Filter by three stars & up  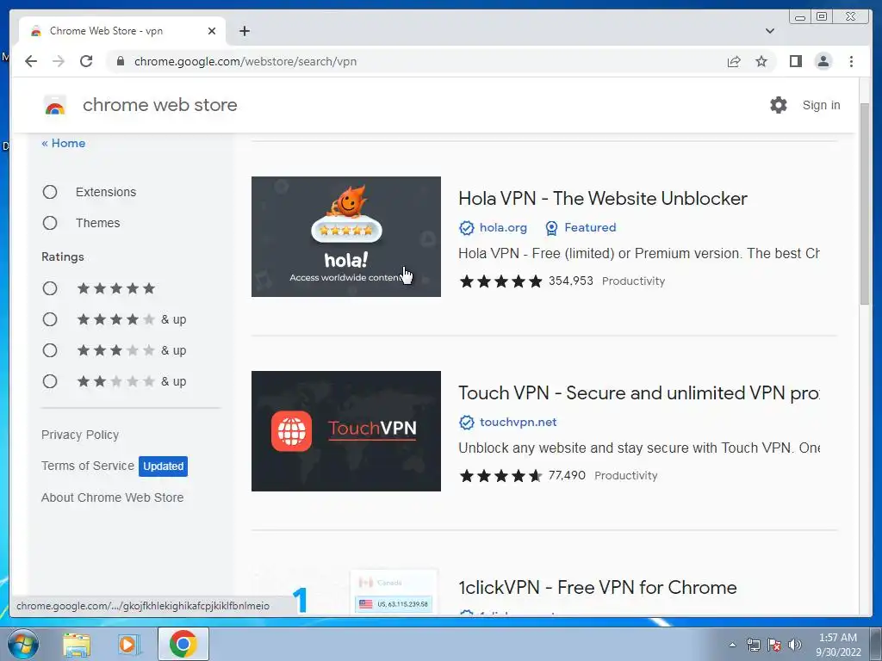point(50,350)
